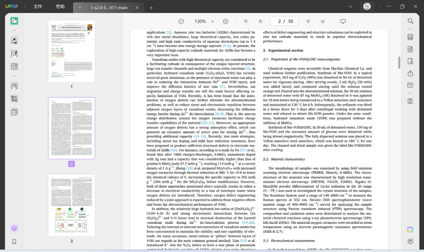424x252 pixels.
Task: Open the Crop Pages tool
Action: click(14, 99)
